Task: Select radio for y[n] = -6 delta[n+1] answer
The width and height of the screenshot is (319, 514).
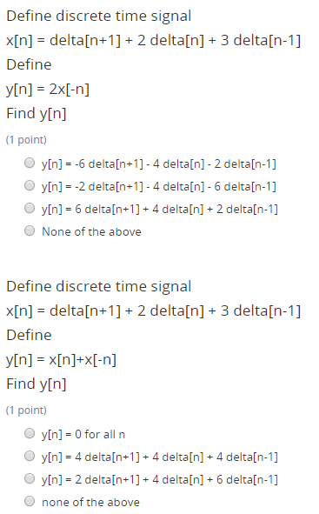Action: point(30,163)
